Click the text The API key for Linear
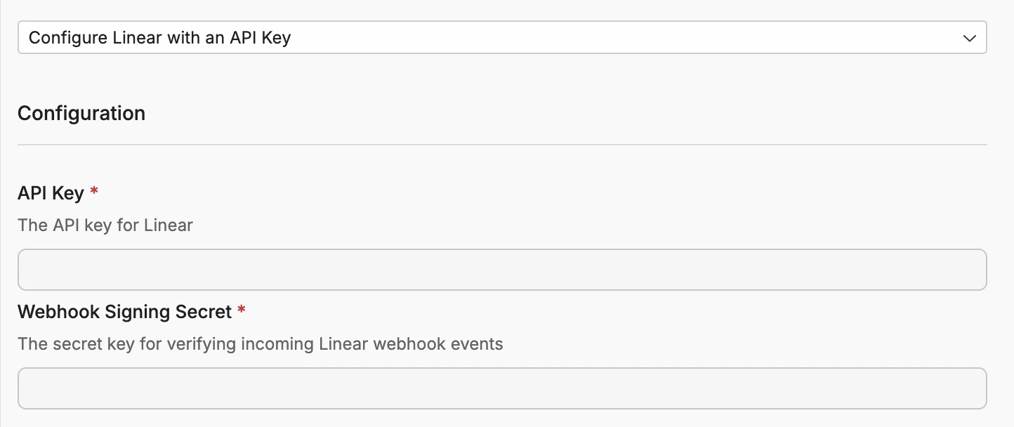The height and width of the screenshot is (427, 1014). pyautogui.click(x=105, y=225)
